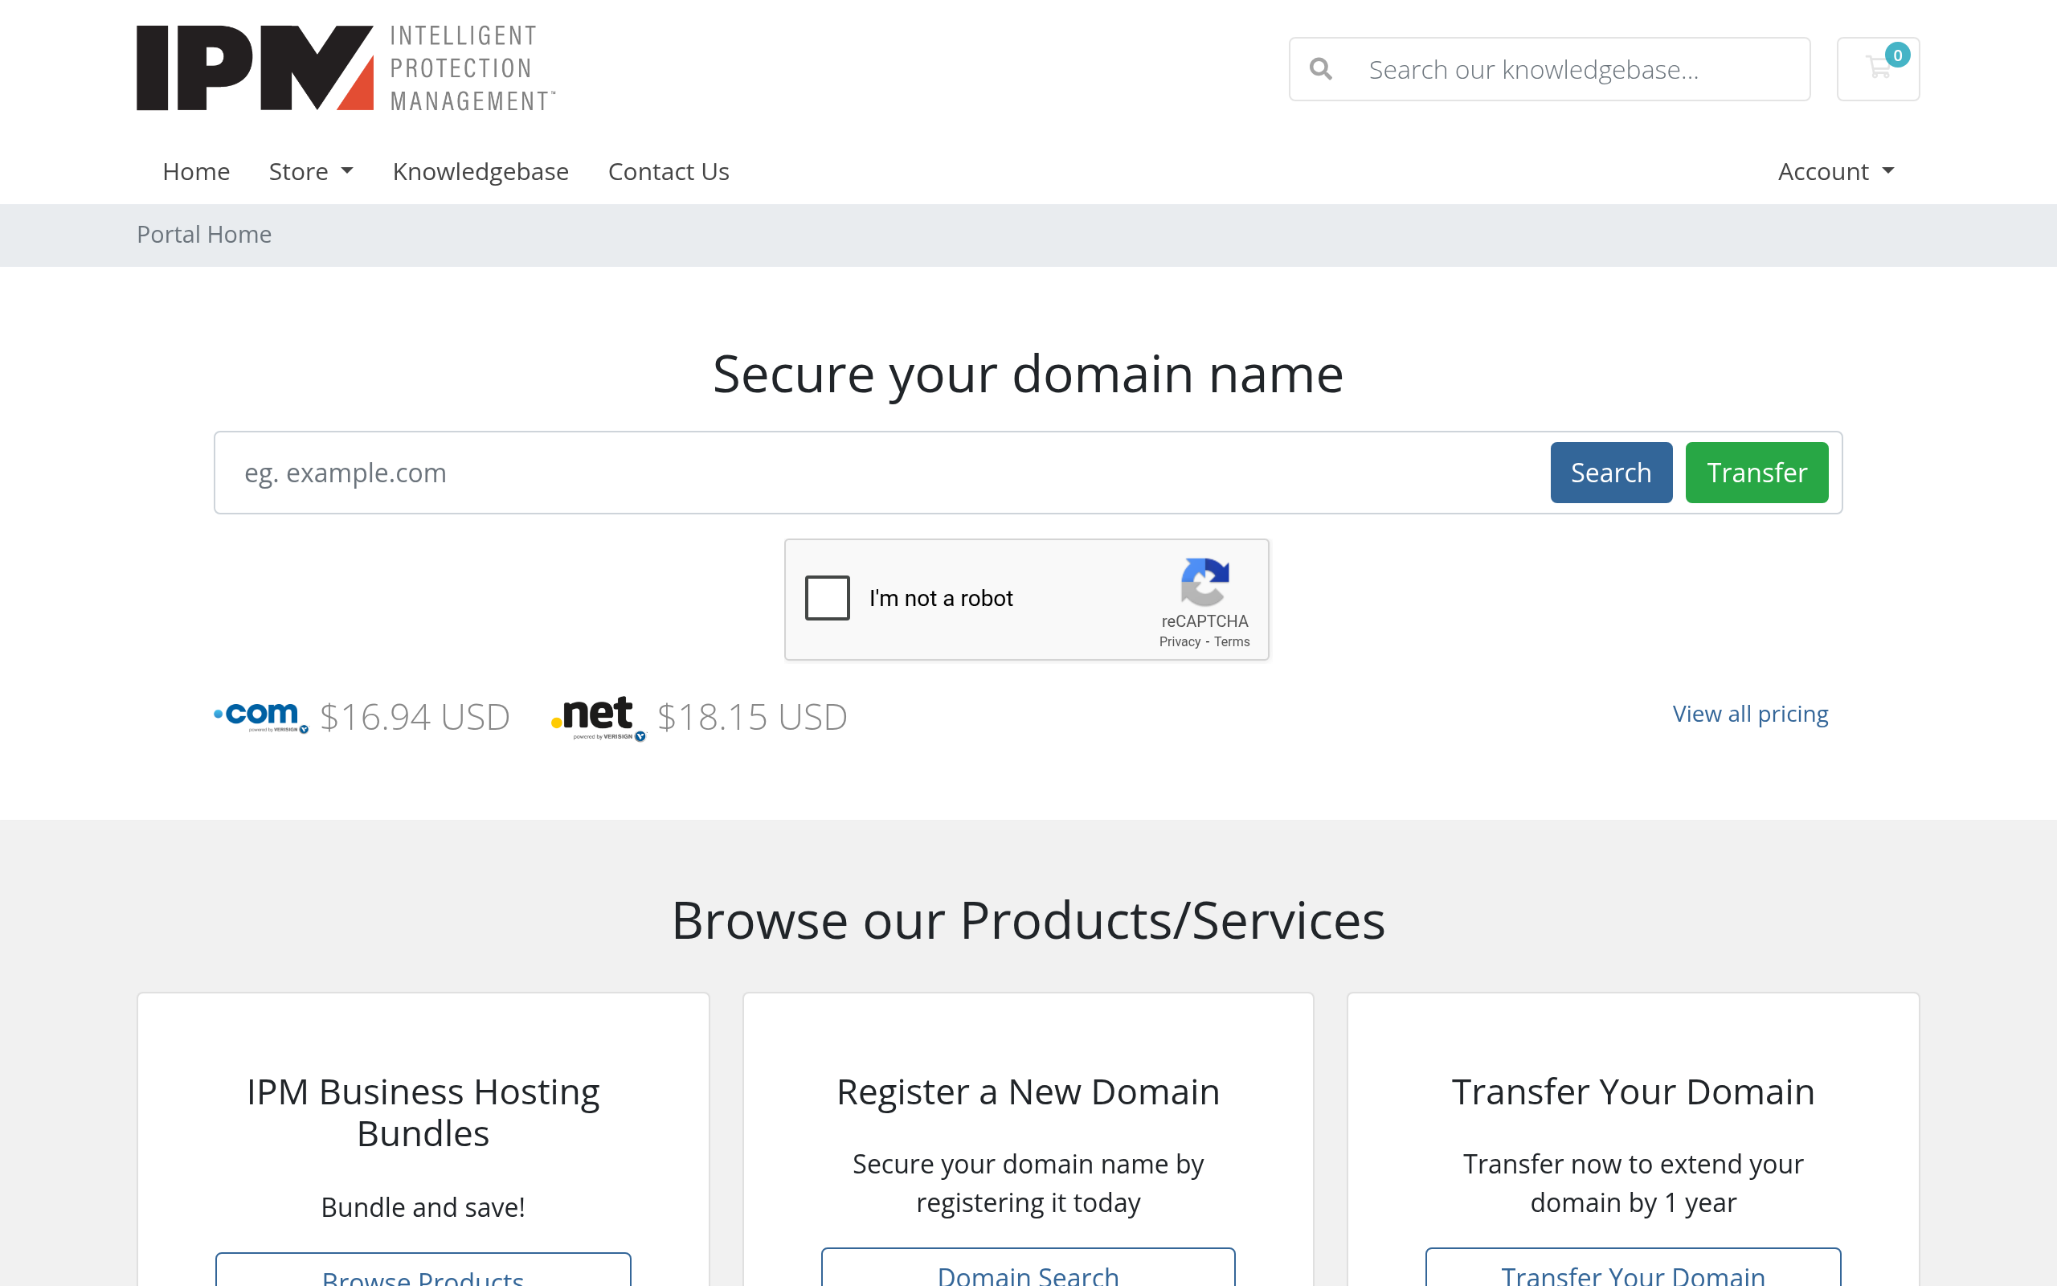
Task: Check the I'm not a robot box
Action: pyautogui.click(x=827, y=598)
